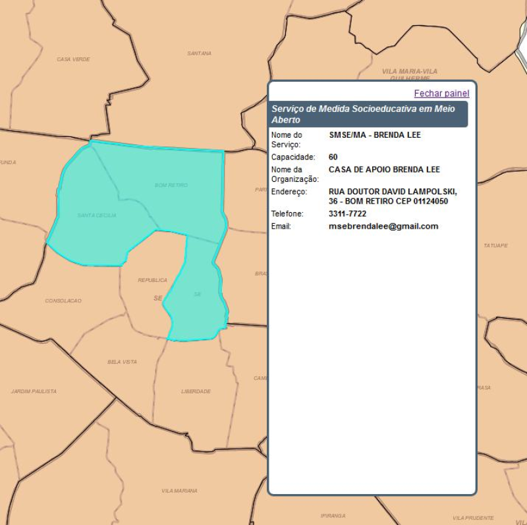The image size is (527, 525).
Task: Click the msebrendalee@gmail.com email address
Action: point(383,227)
